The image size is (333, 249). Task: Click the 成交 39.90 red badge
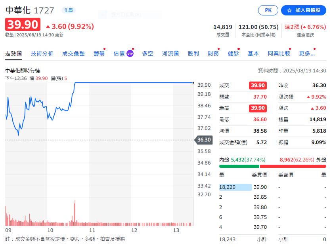click(258, 85)
